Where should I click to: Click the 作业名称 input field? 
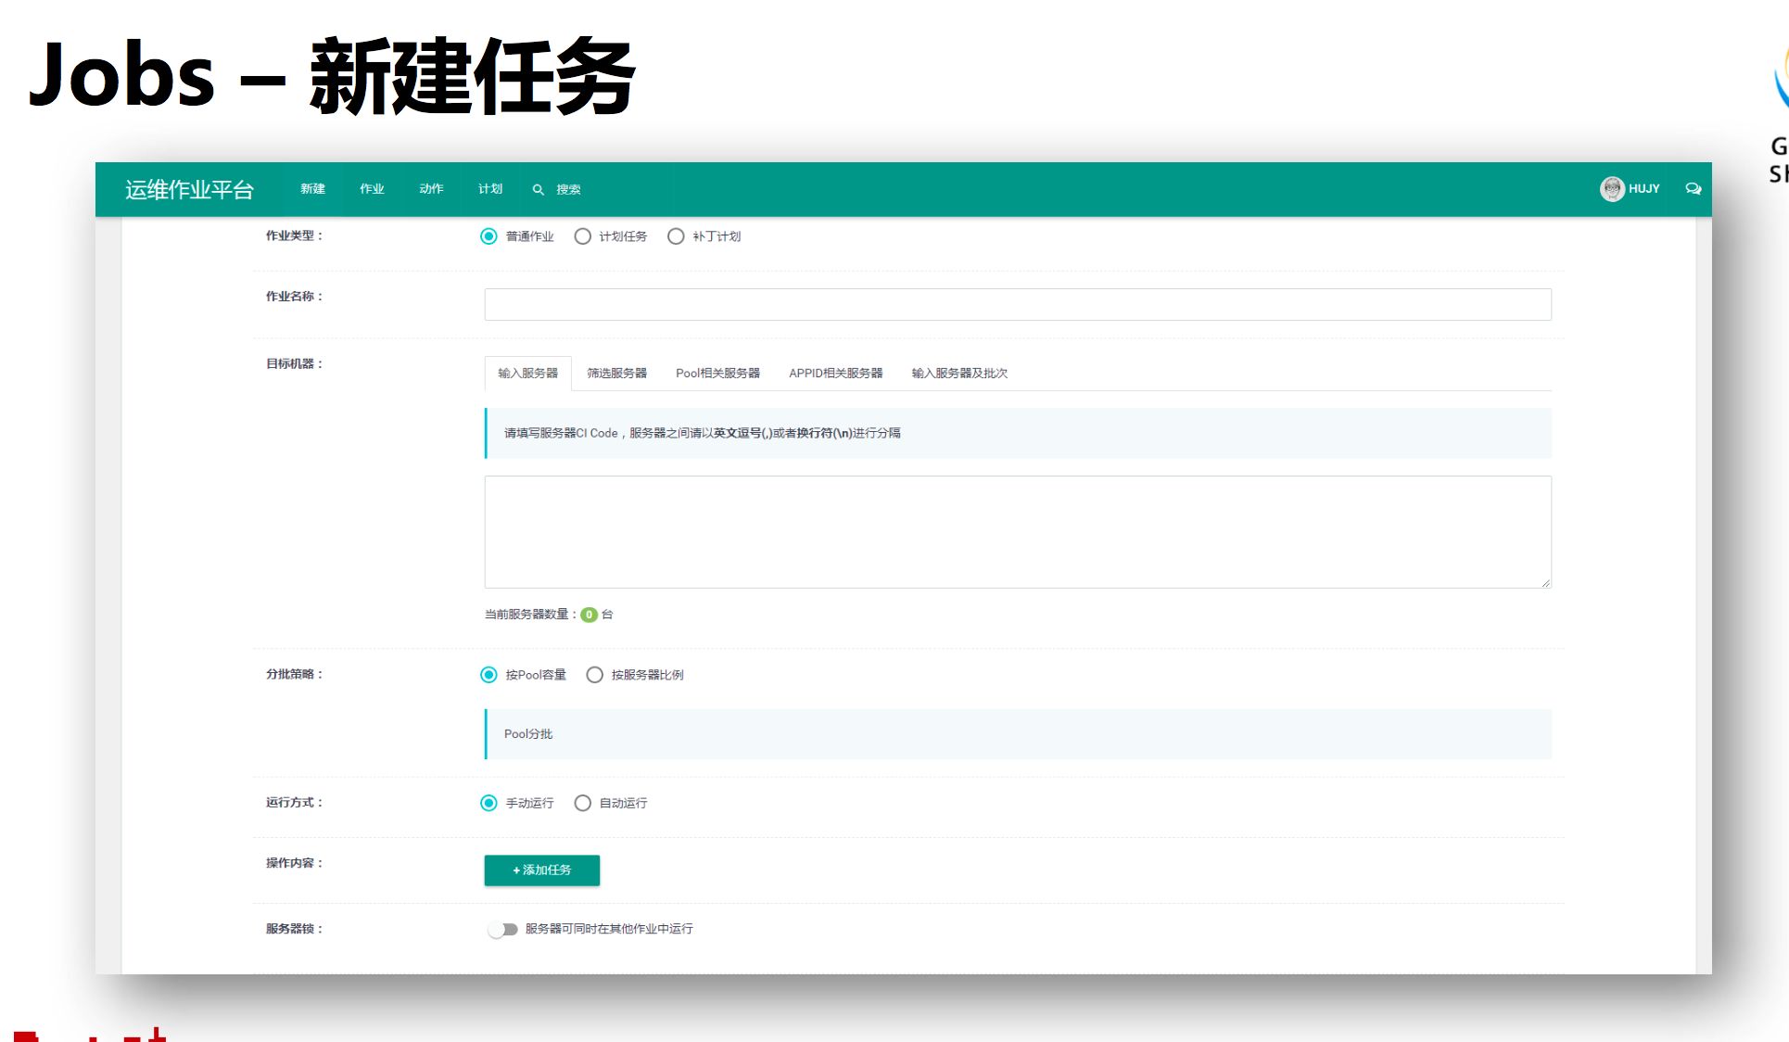click(1017, 304)
